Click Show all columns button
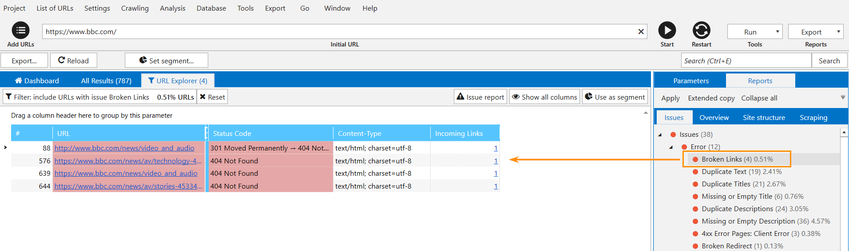Screen dimensions: 849x251 (x=544, y=97)
